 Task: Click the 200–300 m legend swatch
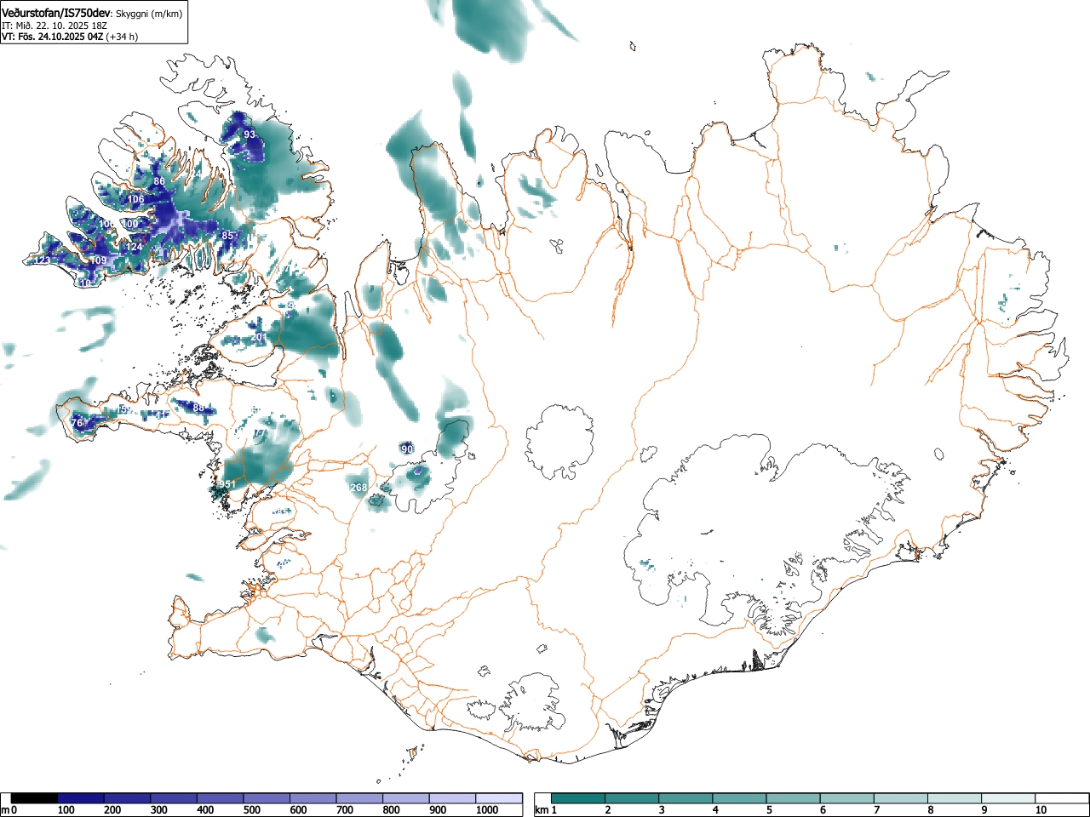(x=128, y=798)
